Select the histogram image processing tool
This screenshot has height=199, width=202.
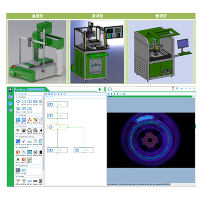[30, 141]
